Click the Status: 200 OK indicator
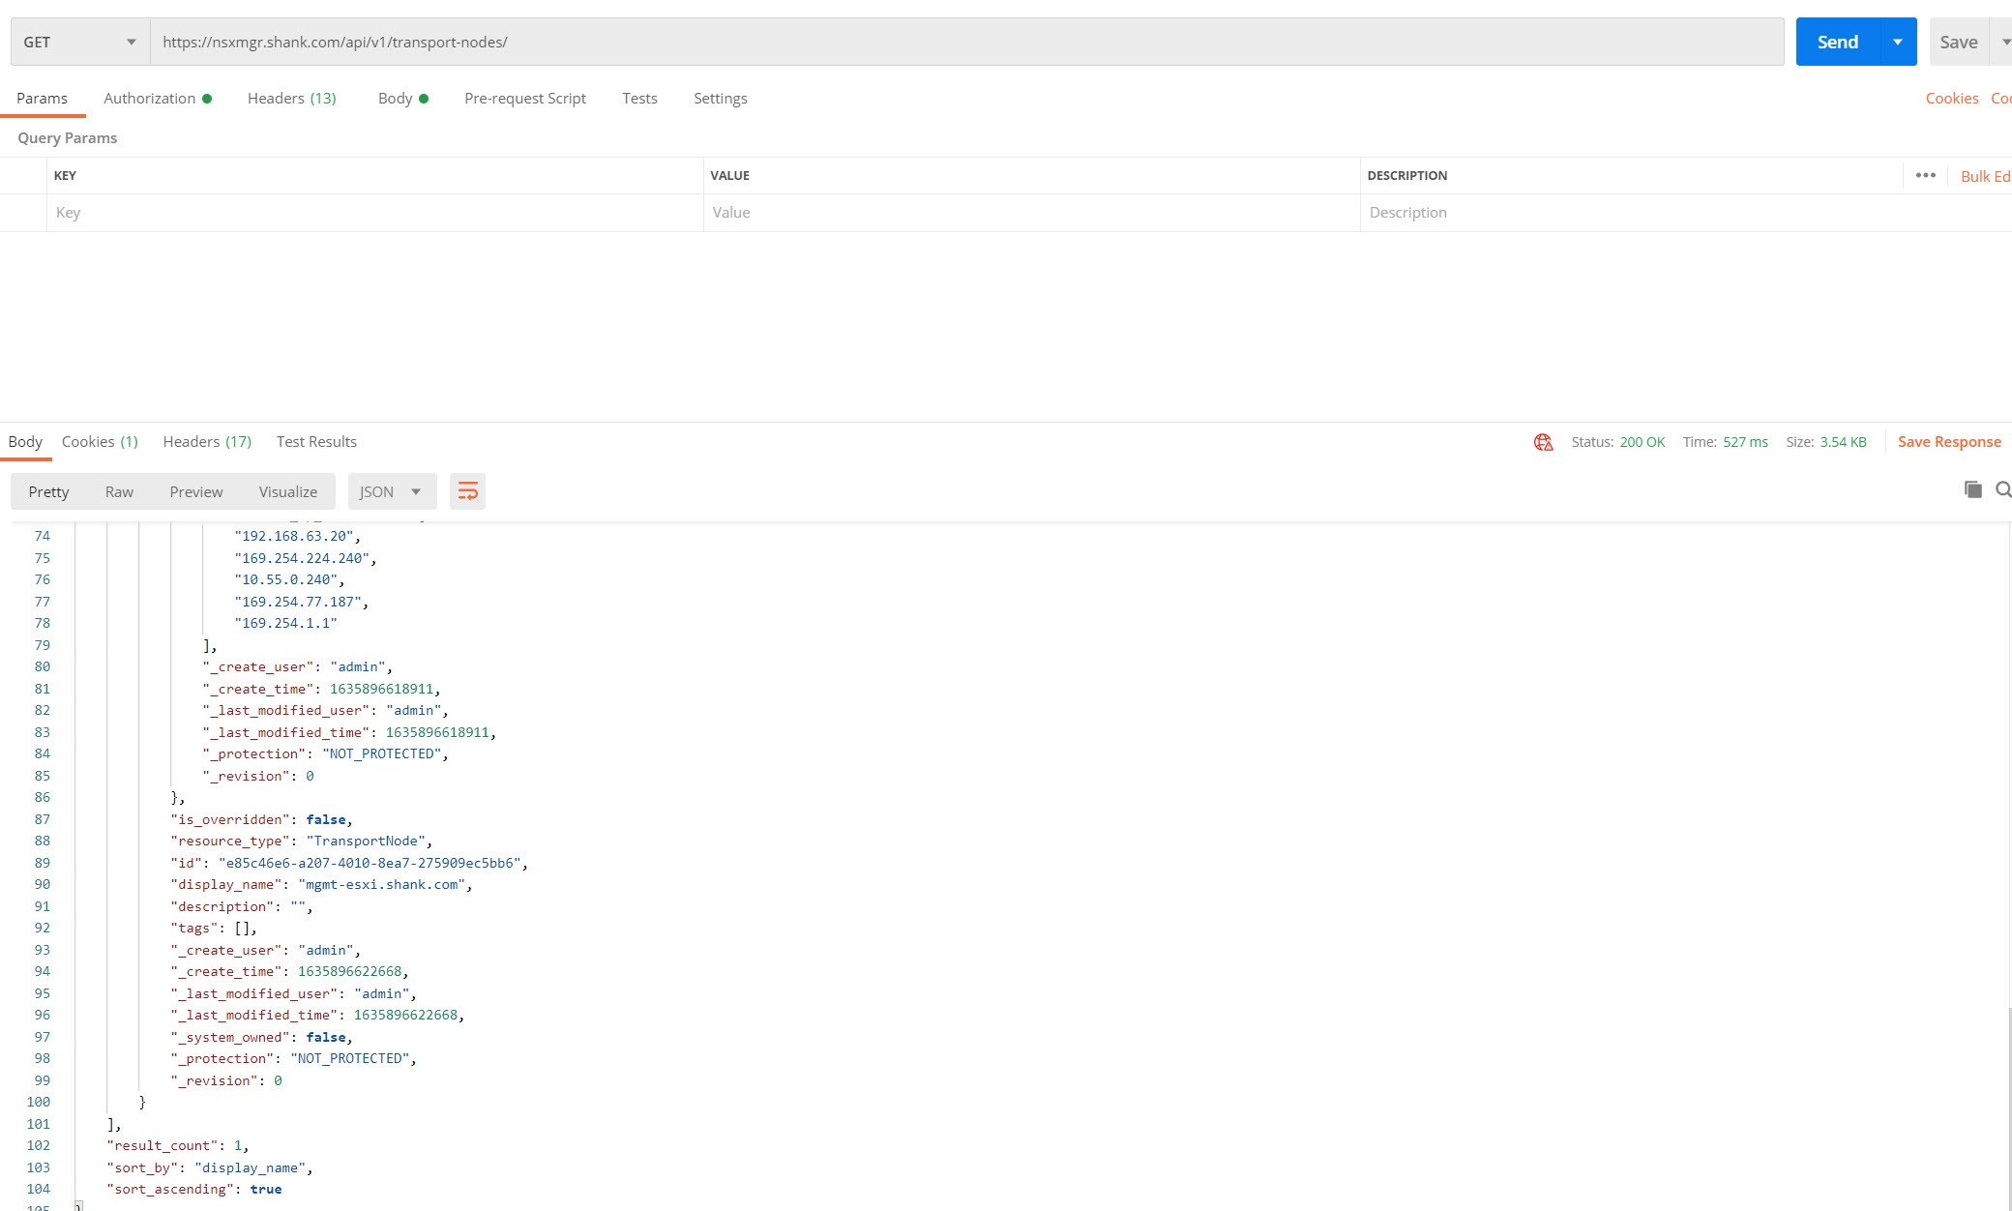This screenshot has height=1211, width=2012. [x=1617, y=442]
